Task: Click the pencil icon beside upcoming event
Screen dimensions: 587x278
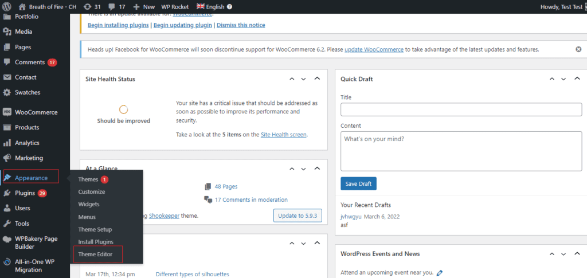Action: pyautogui.click(x=440, y=273)
